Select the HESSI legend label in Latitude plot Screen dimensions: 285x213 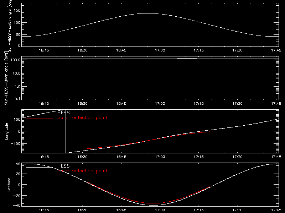[64, 166]
